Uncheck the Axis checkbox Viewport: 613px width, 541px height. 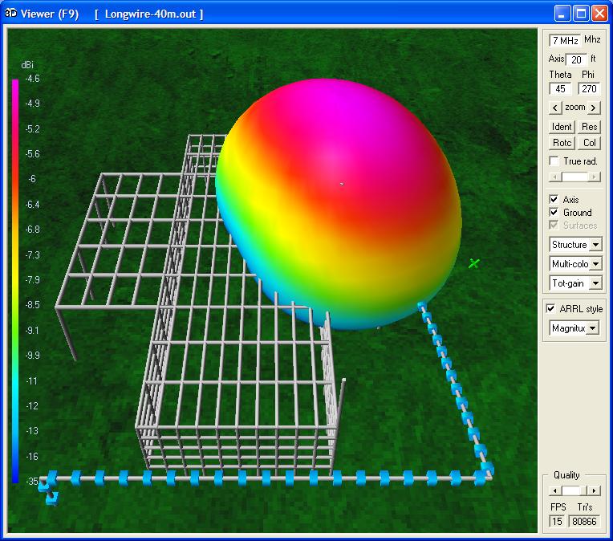(554, 199)
